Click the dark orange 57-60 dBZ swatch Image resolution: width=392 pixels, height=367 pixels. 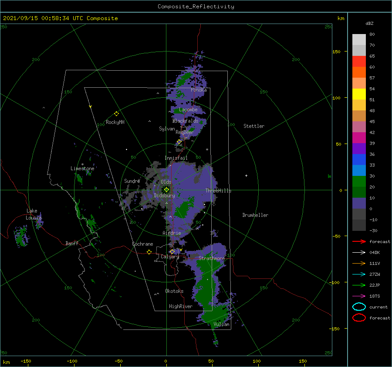point(359,72)
